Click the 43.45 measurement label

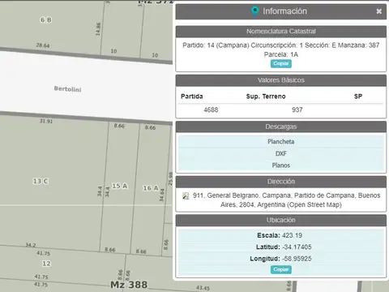[203, 288]
